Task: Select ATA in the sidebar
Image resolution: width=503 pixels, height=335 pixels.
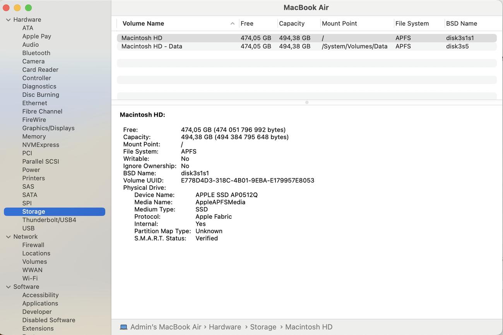Action: coord(28,28)
